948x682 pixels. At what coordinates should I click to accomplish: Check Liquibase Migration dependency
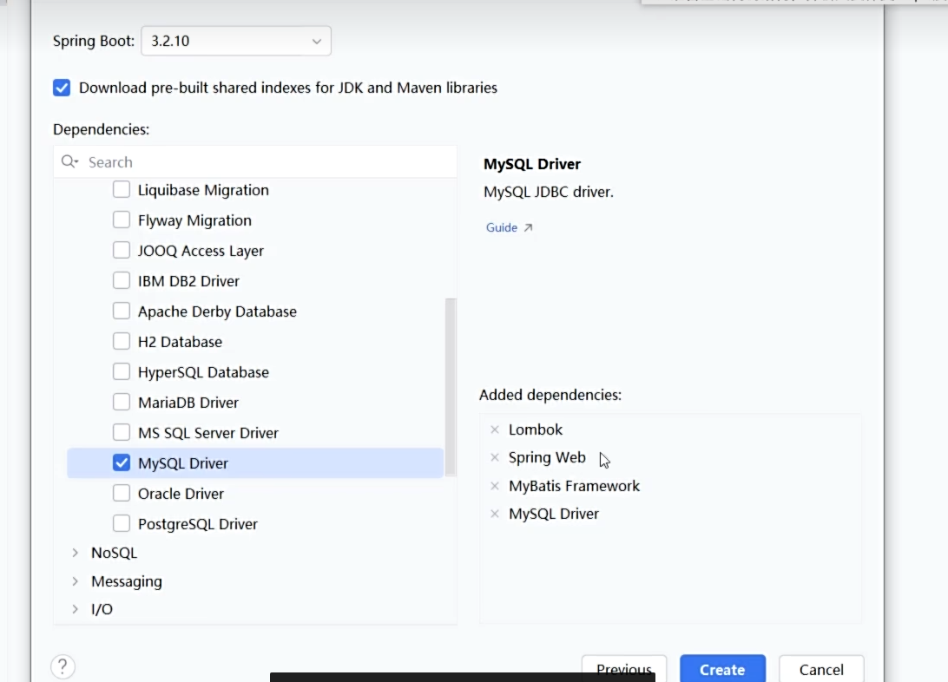point(122,190)
